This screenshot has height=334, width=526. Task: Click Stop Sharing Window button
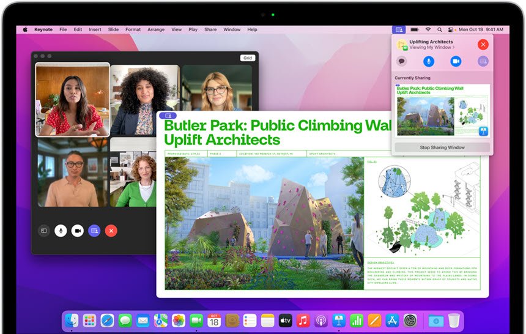point(442,147)
